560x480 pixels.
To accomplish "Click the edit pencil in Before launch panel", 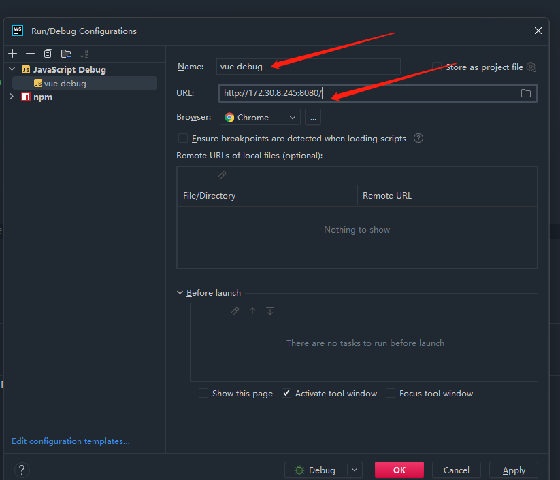I will [x=235, y=311].
